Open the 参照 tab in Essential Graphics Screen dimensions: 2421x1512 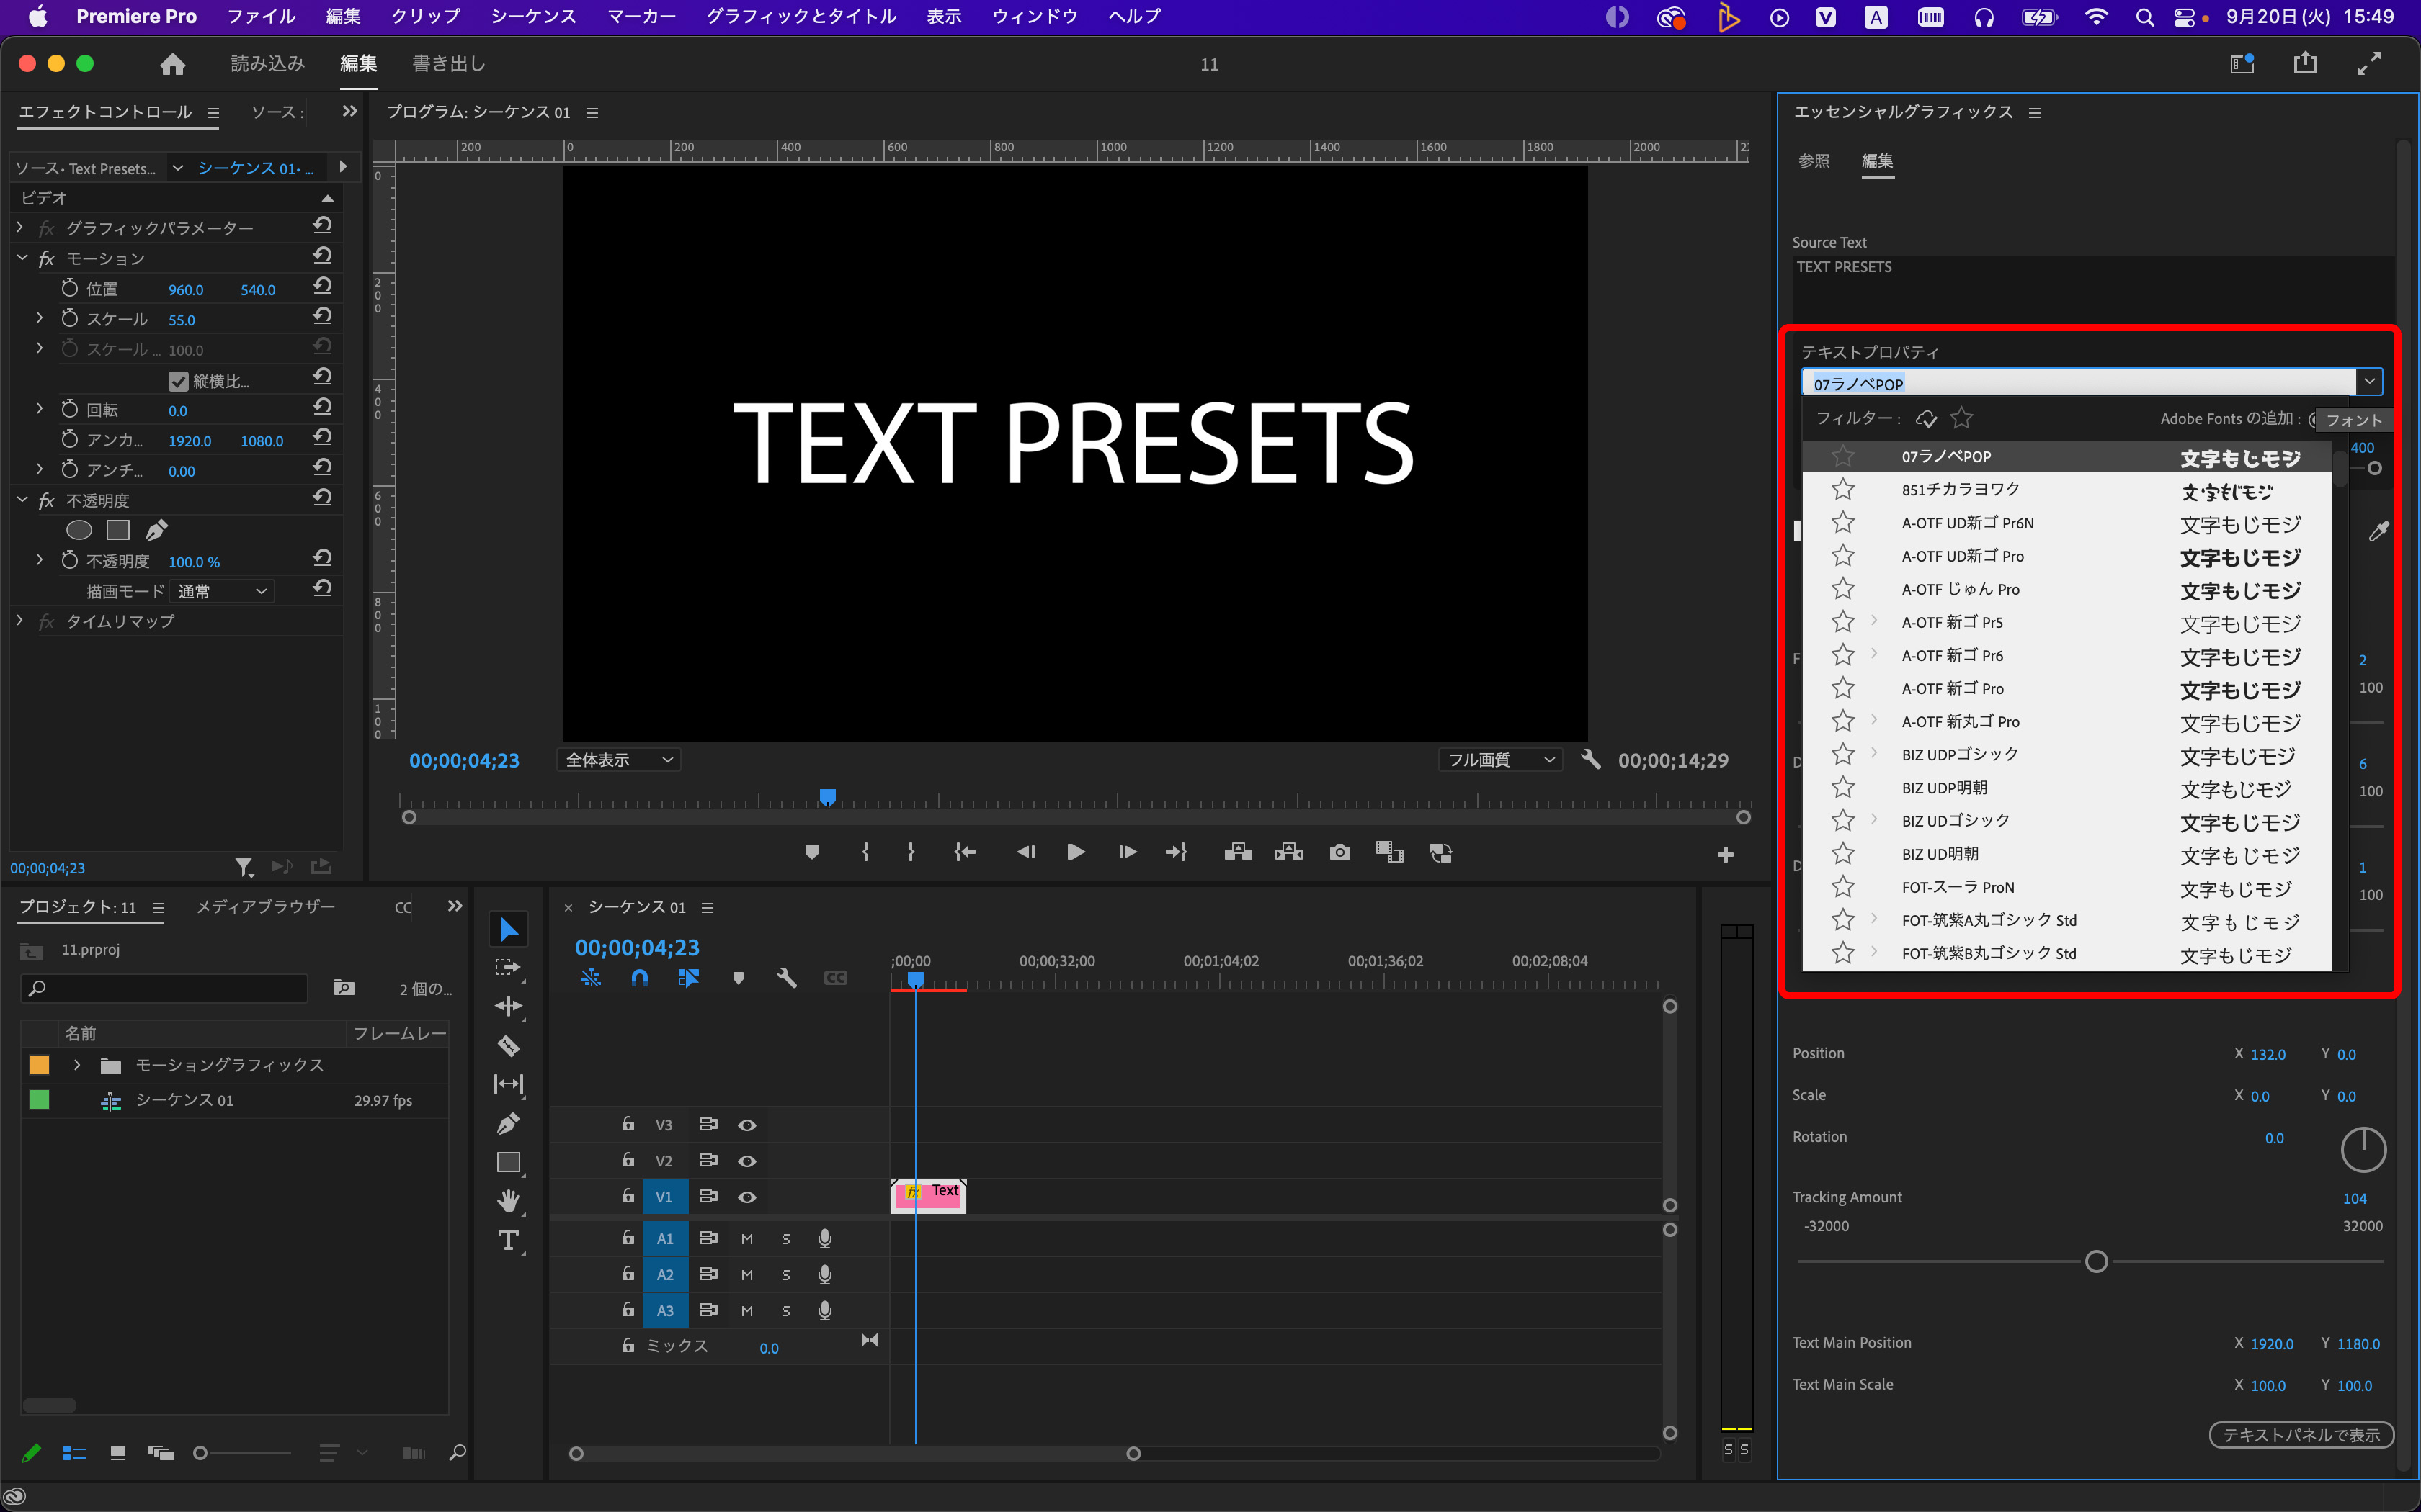(x=1814, y=161)
